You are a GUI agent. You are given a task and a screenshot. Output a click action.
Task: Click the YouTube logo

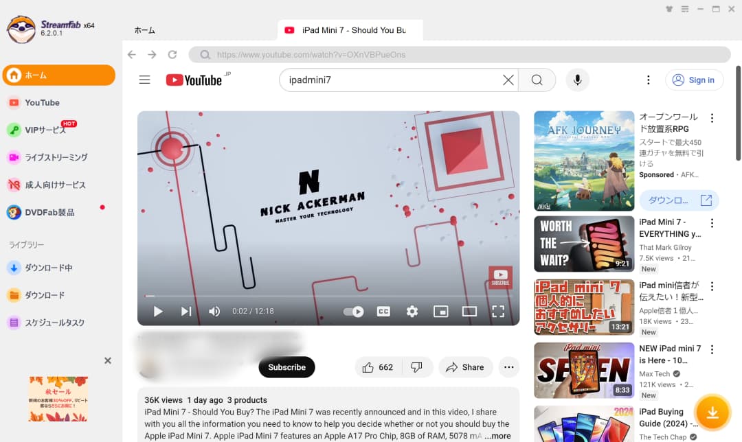194,80
